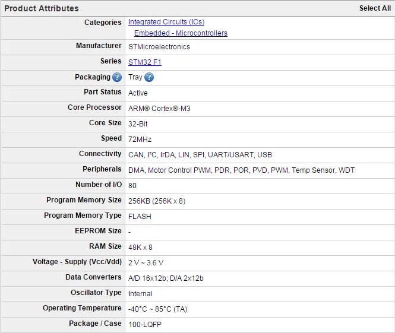Click Select All in the header
This screenshot has height=333, width=395.
[x=375, y=8]
